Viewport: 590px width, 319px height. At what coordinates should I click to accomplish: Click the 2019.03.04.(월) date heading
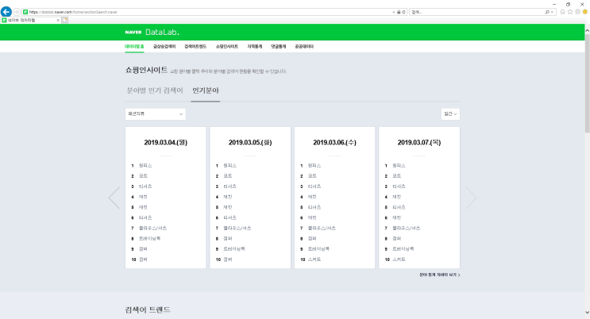click(x=165, y=143)
